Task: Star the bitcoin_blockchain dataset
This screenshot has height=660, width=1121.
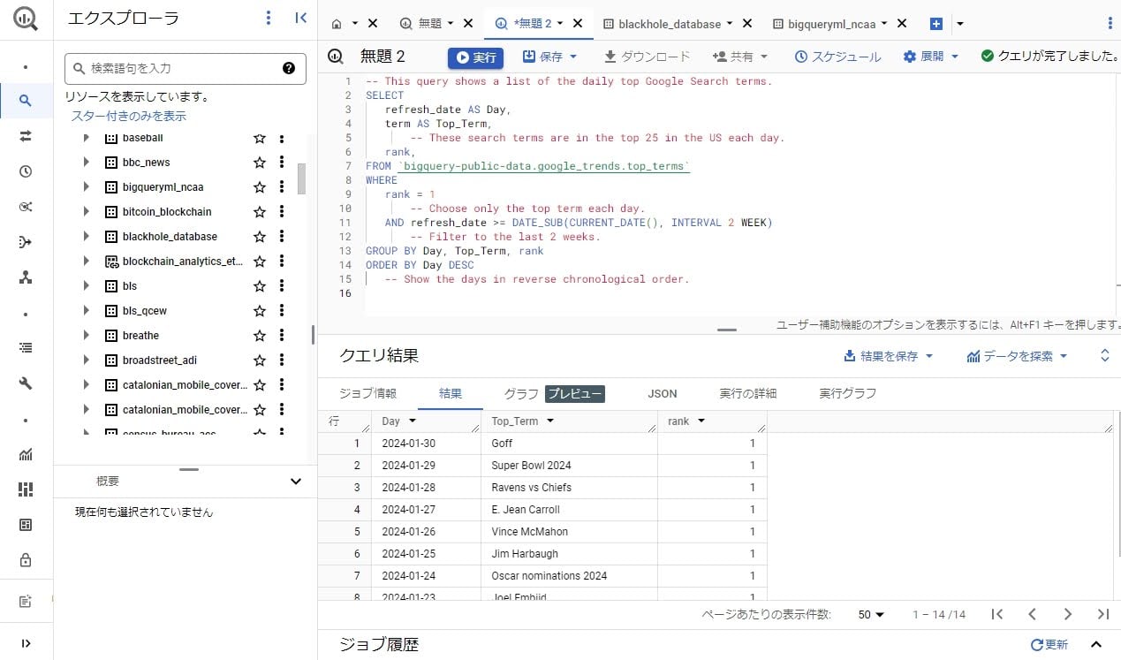Action: click(x=259, y=211)
